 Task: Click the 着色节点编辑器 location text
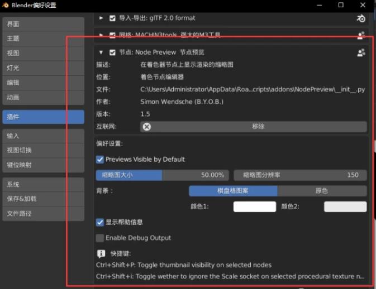(x=162, y=77)
